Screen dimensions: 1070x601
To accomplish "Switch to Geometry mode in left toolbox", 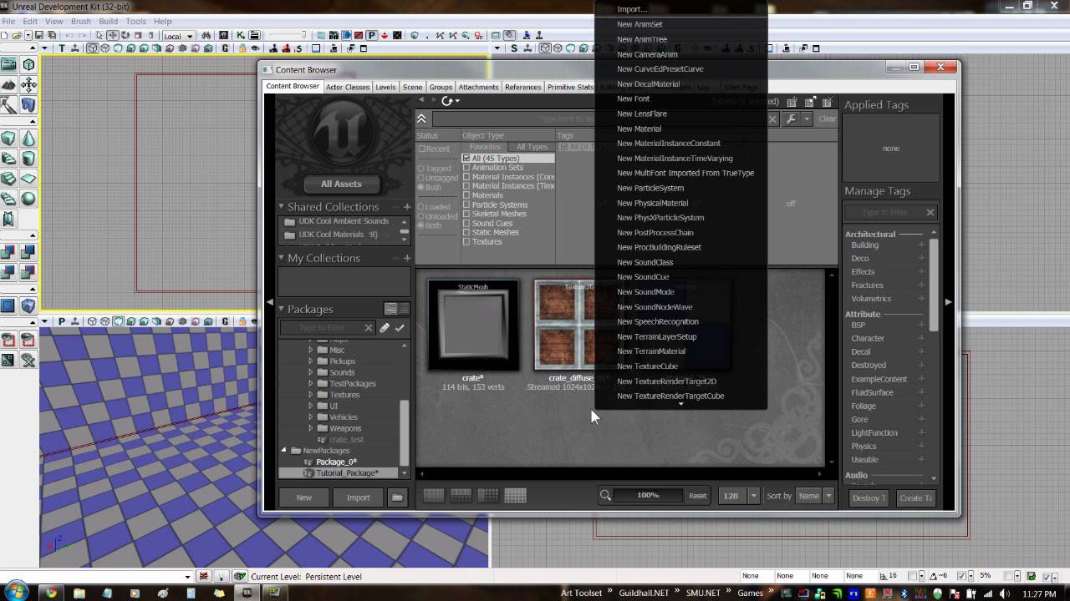I will [28, 64].
